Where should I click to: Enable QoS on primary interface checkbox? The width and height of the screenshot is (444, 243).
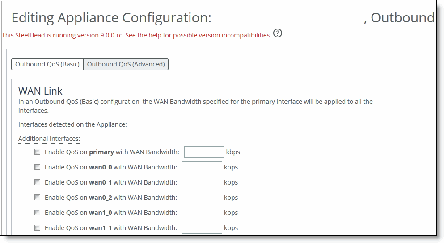point(38,152)
